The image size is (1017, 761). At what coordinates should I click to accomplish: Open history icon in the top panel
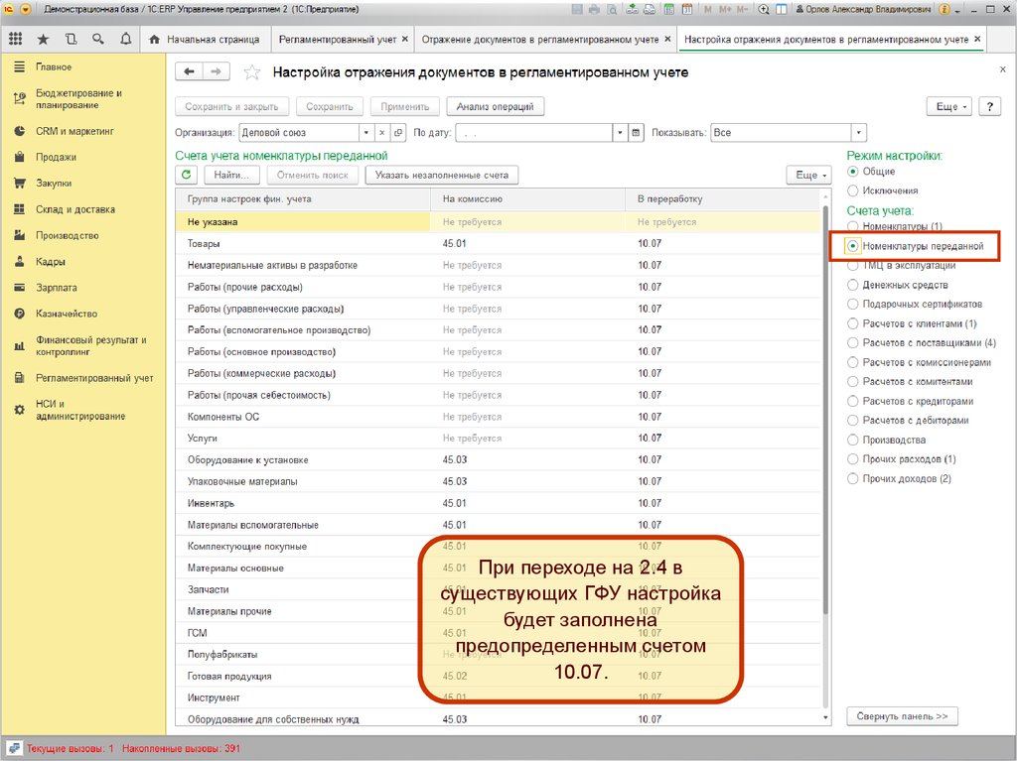click(71, 40)
